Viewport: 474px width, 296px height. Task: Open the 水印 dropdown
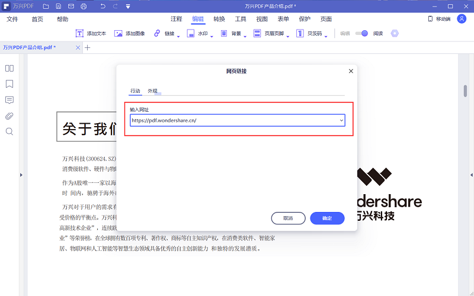coord(200,34)
